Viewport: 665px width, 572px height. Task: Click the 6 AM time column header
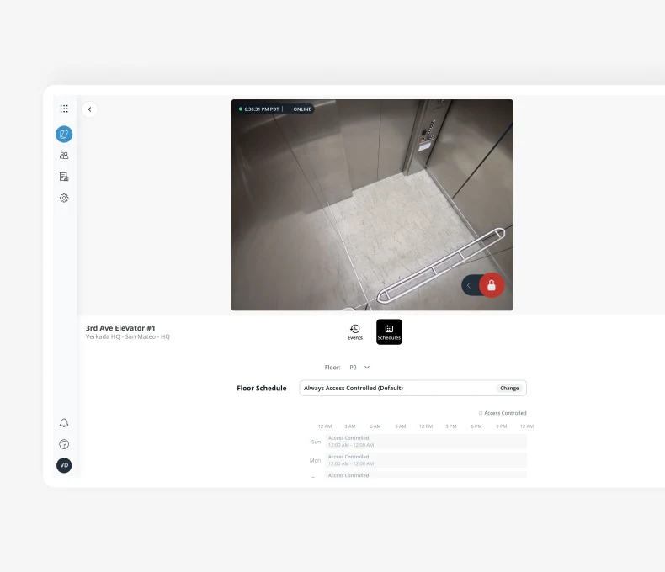tap(375, 426)
